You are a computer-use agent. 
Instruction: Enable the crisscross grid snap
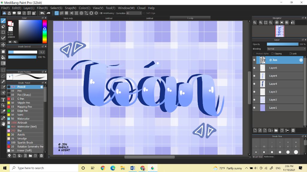pos(66,13)
